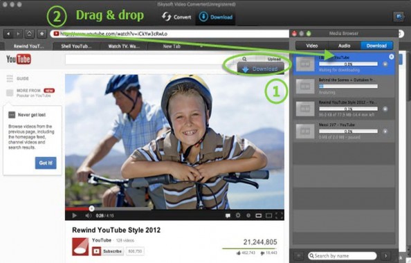Click the home icon in the browser toolbar
This screenshot has width=411, height=263.
pyautogui.click(x=30, y=34)
